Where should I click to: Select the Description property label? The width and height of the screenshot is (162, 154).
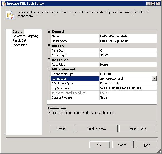pyautogui.click(x=75, y=41)
